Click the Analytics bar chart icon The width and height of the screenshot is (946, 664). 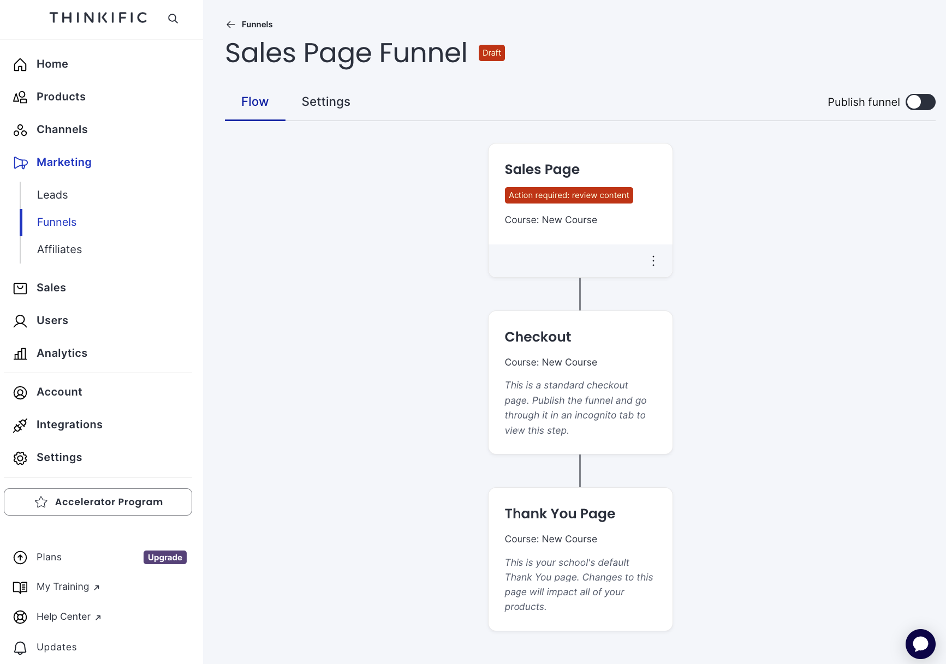(20, 354)
